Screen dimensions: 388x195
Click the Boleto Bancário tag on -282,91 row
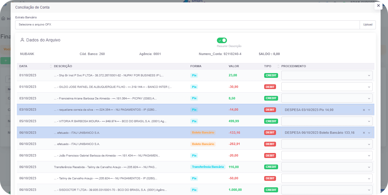tap(203, 144)
